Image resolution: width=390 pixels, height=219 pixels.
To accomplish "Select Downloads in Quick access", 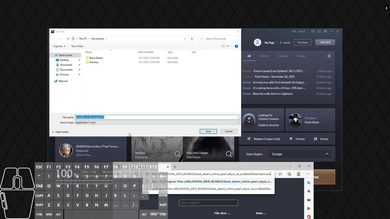I will click(x=66, y=65).
